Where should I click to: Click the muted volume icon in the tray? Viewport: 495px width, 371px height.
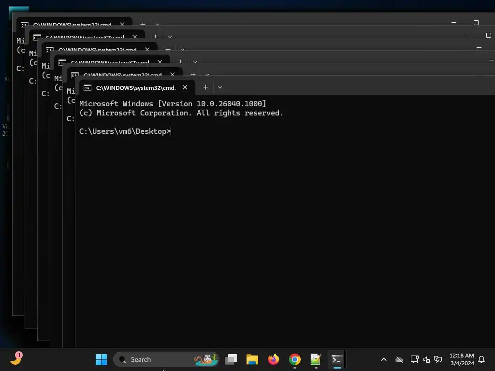426,359
